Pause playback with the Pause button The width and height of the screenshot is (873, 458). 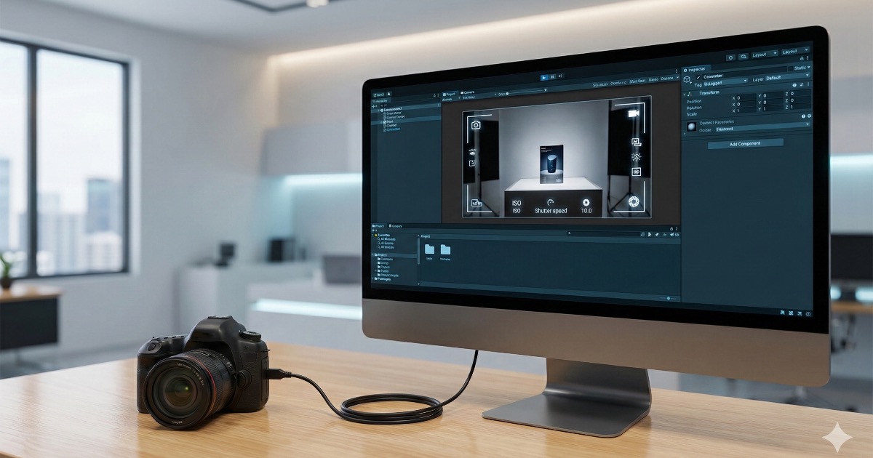click(x=552, y=76)
